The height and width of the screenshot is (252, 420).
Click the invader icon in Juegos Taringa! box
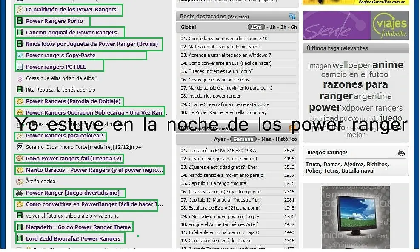click(401, 153)
